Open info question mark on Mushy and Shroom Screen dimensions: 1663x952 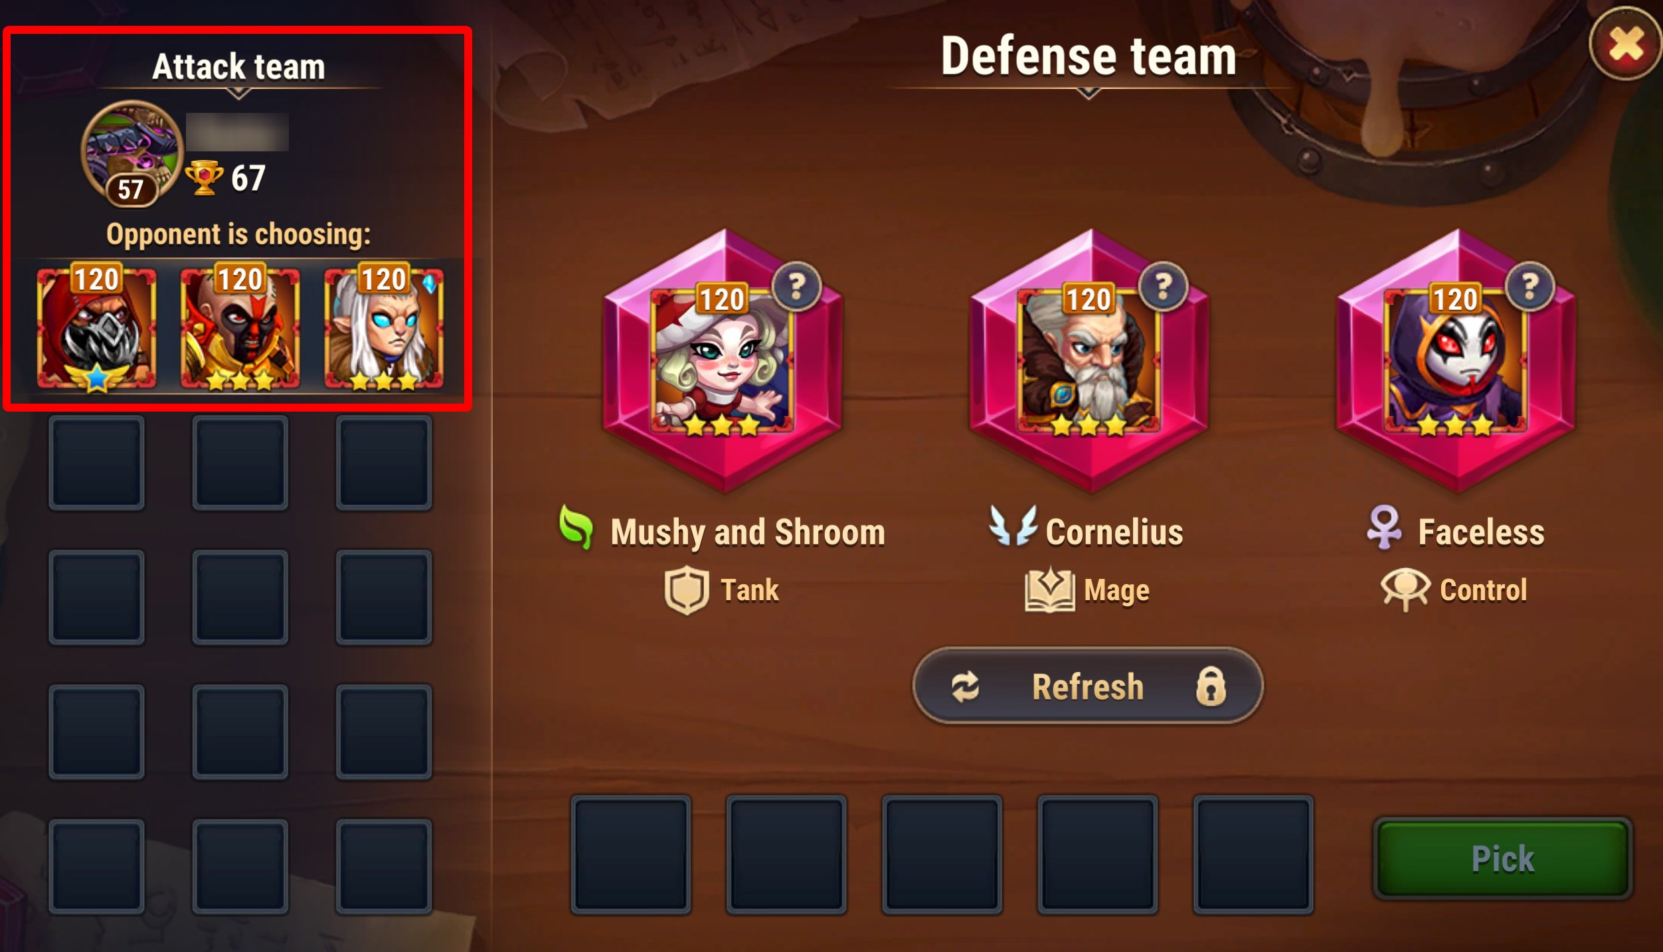click(797, 286)
